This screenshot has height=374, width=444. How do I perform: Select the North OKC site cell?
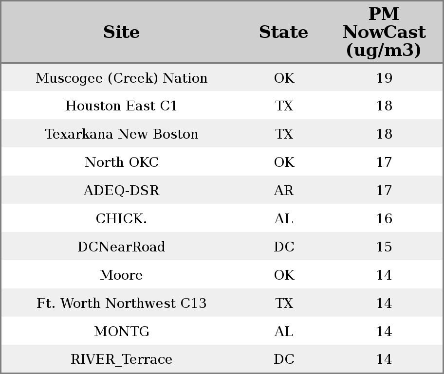(121, 162)
